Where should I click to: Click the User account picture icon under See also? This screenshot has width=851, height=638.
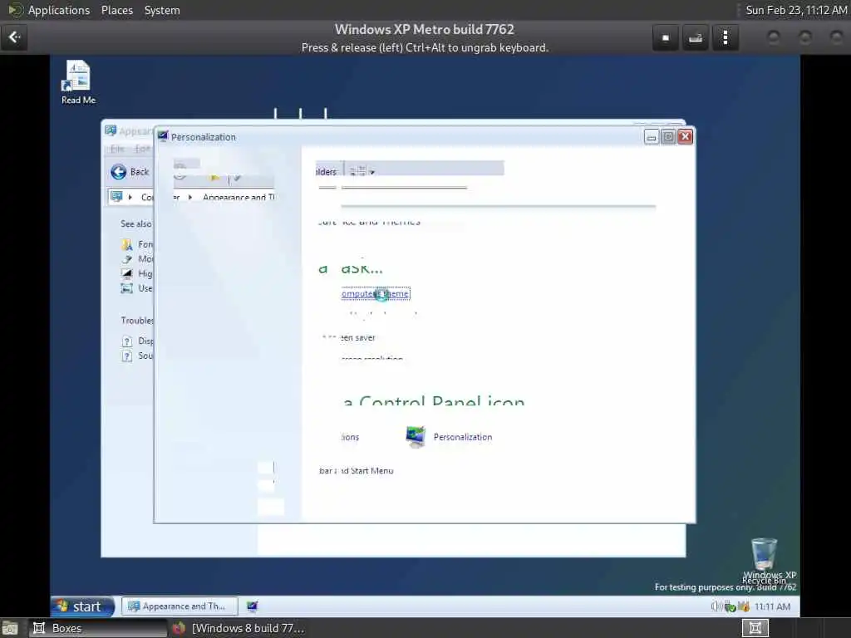(x=126, y=288)
